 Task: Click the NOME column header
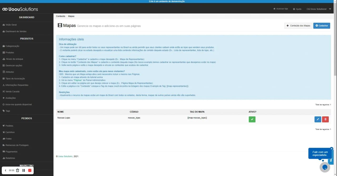point(61,112)
